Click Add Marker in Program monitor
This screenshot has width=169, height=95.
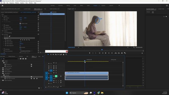90,53
